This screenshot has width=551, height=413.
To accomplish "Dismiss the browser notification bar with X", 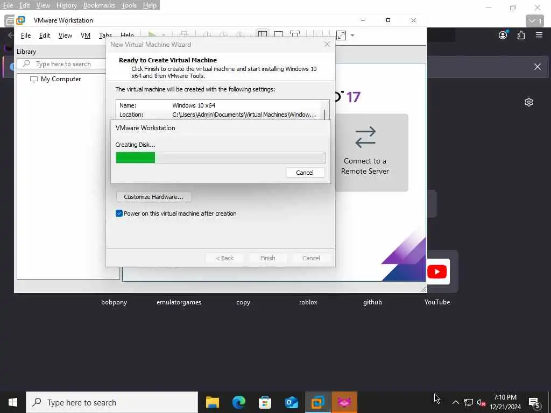I will [x=538, y=67].
